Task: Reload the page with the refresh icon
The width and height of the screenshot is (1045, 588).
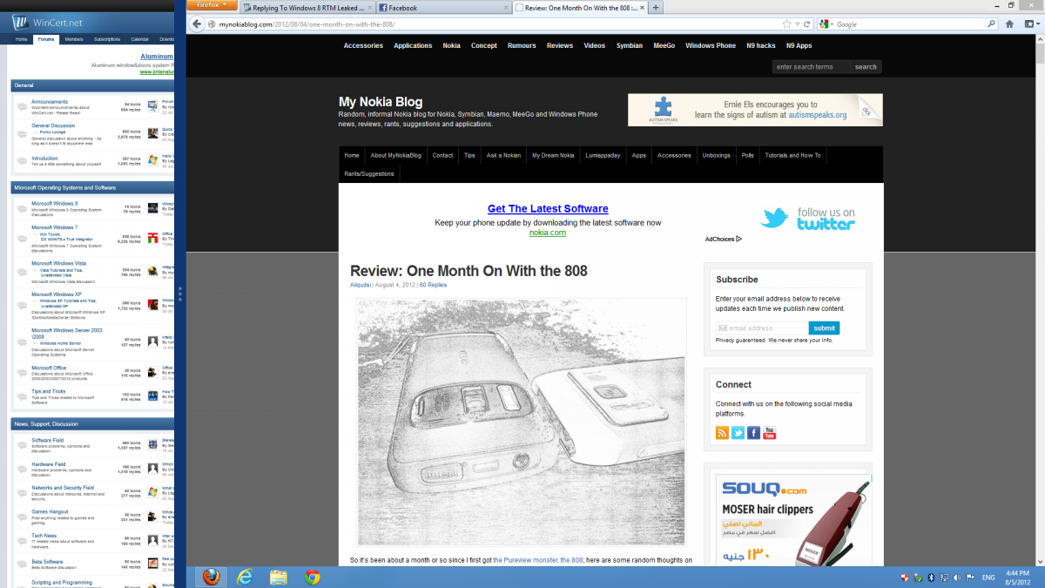Action: pyautogui.click(x=807, y=24)
